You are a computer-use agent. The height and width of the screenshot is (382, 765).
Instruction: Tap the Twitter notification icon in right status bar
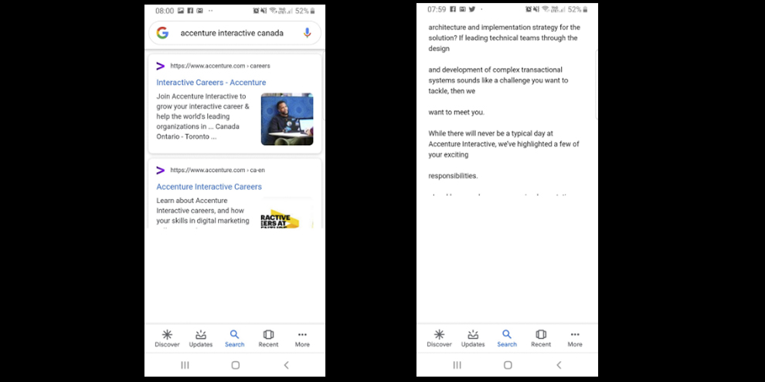[472, 9]
